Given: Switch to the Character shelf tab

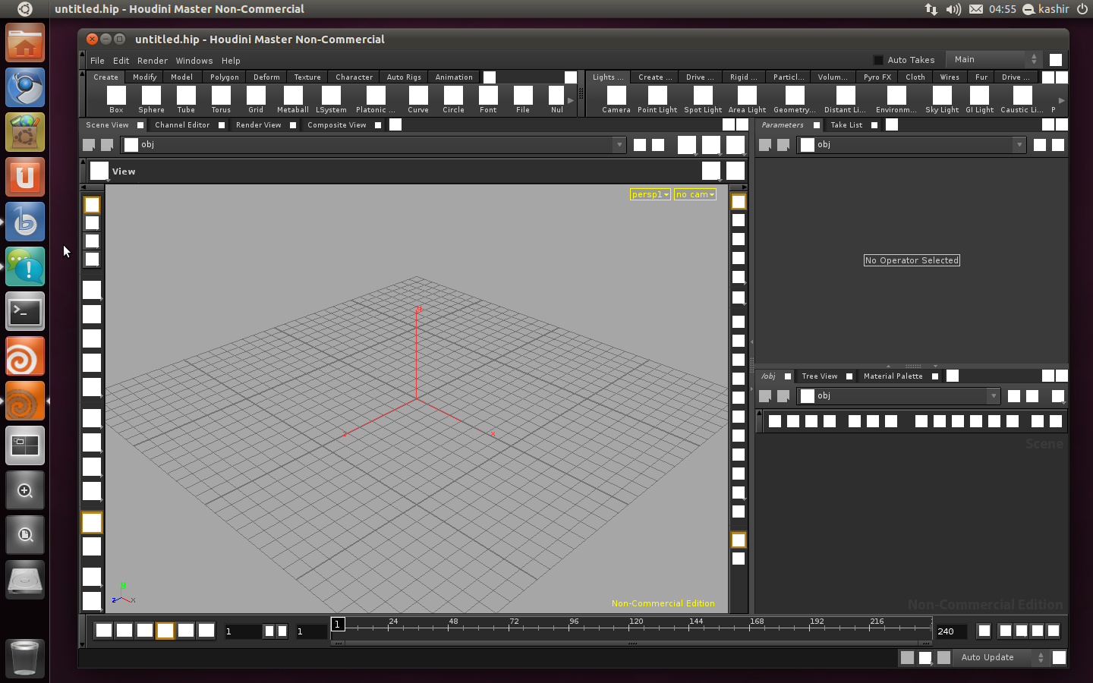Looking at the screenshot, I should click(354, 77).
